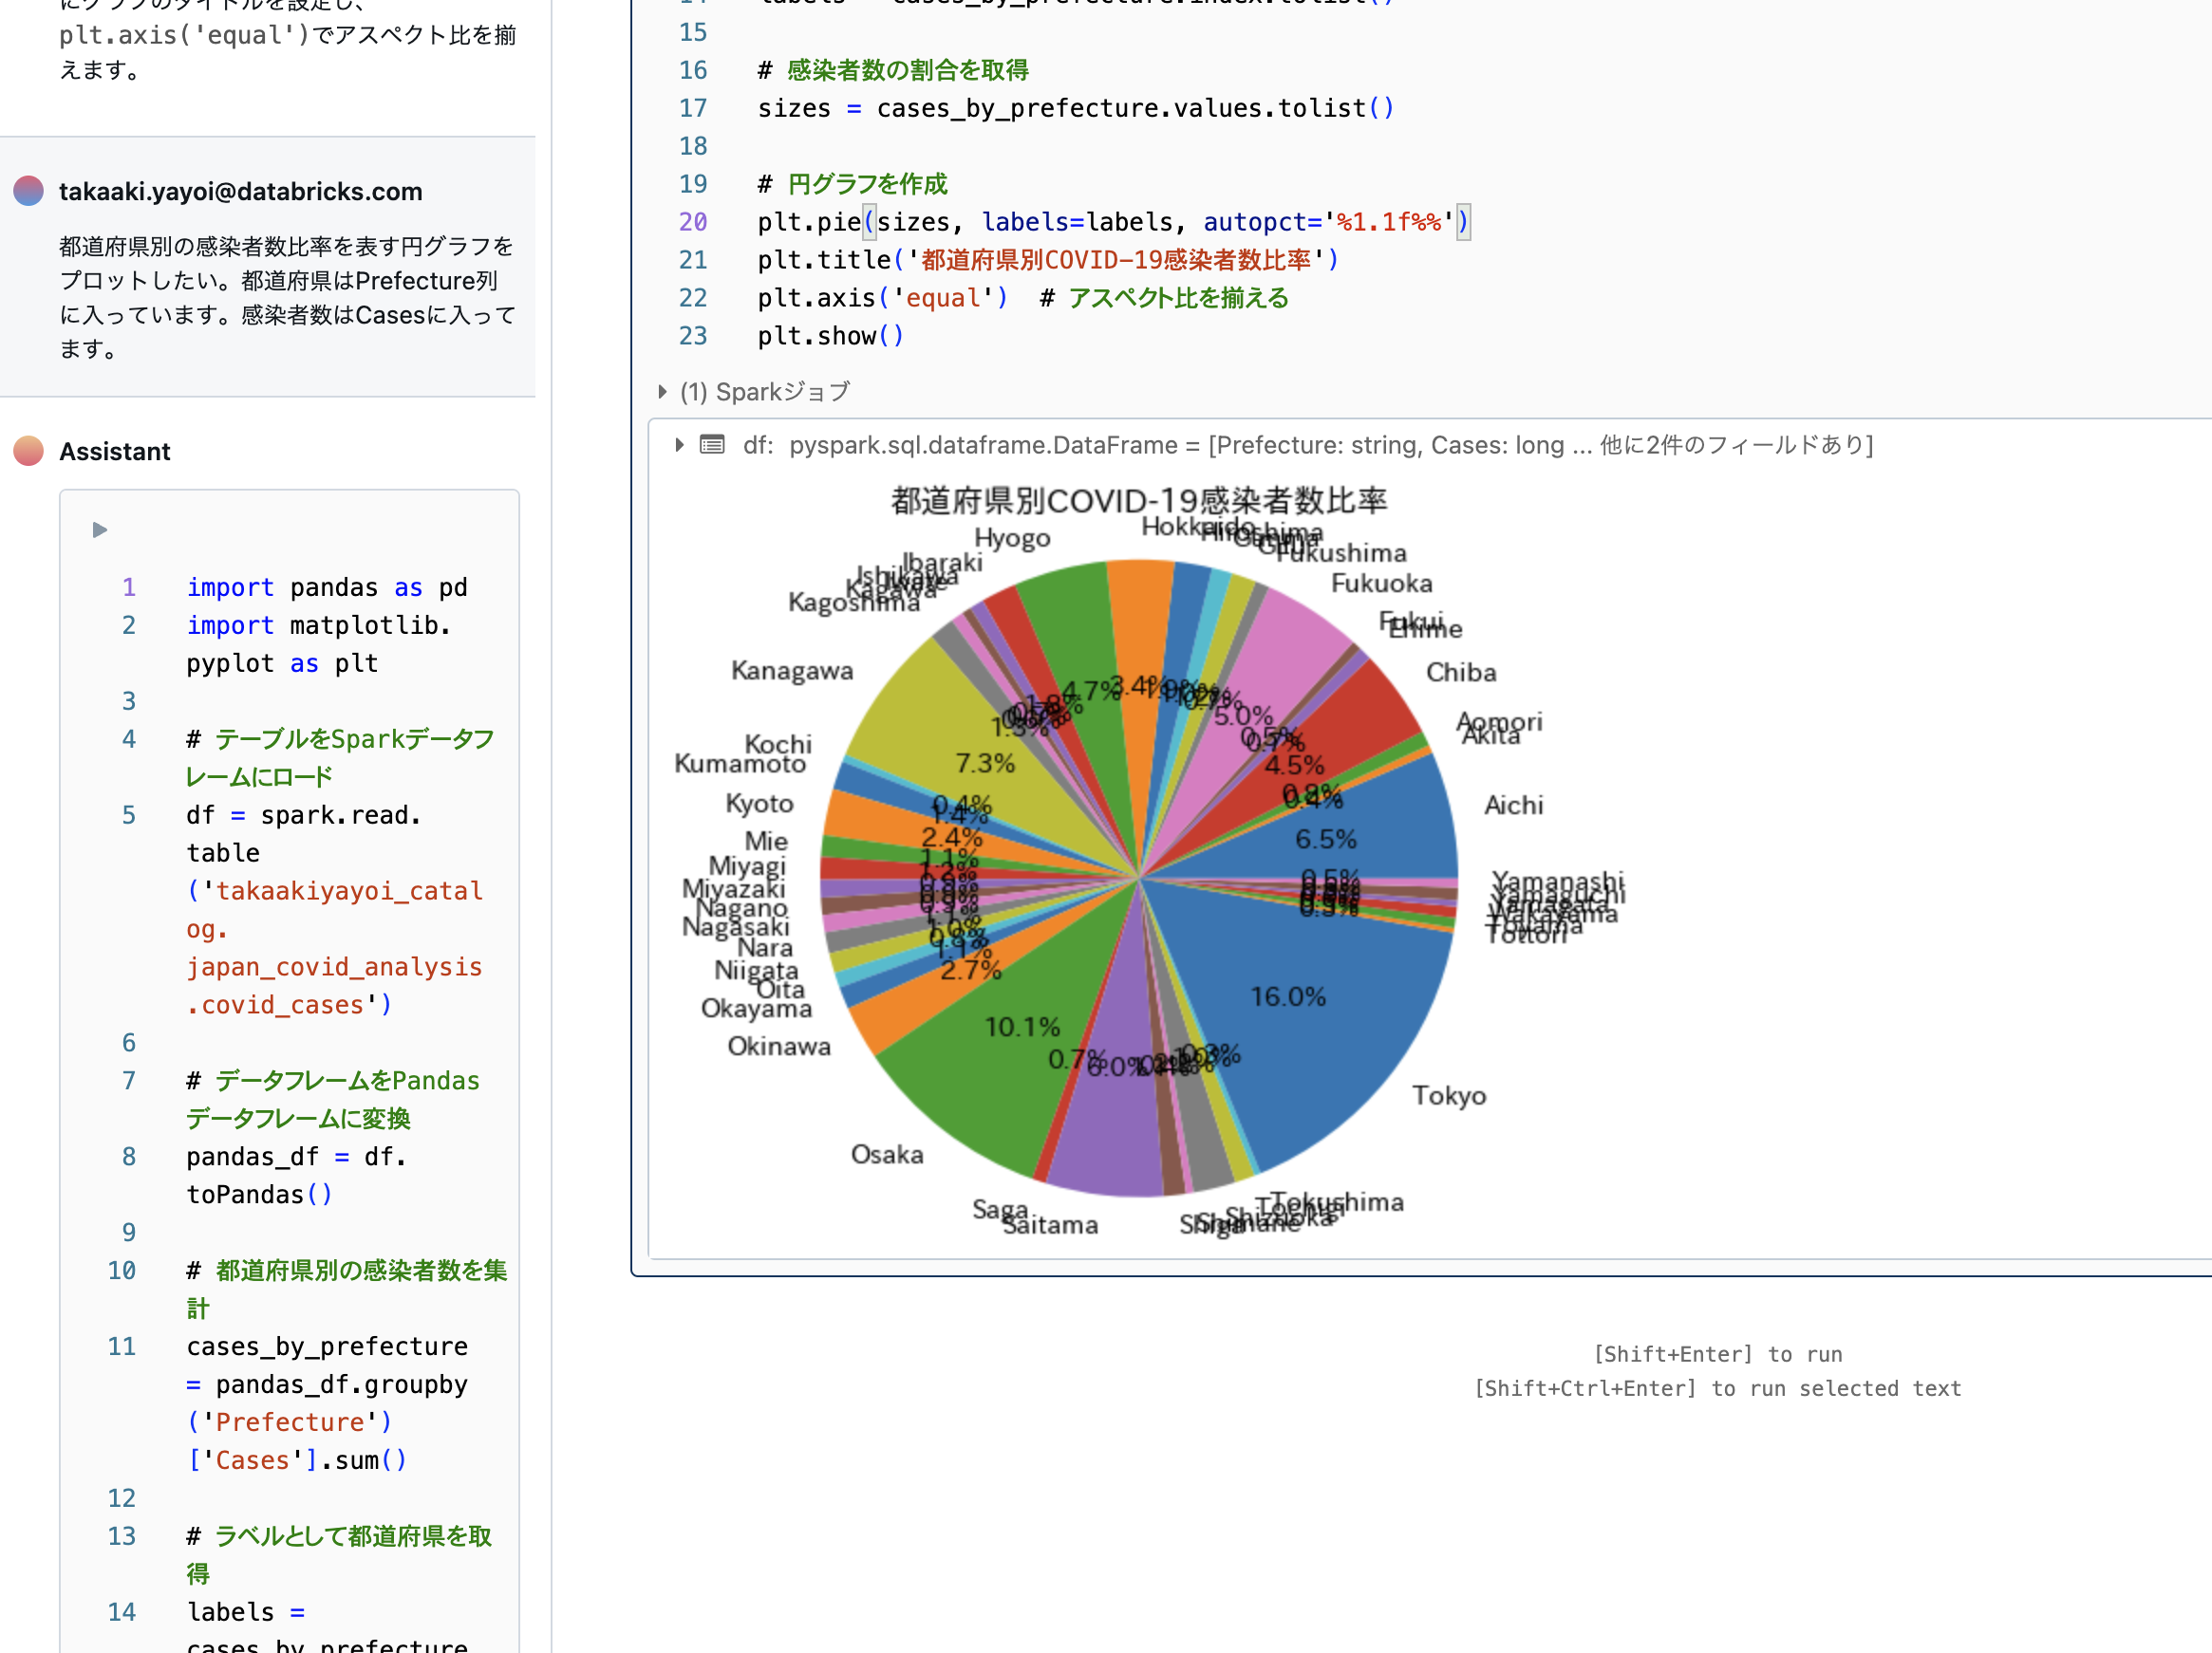Expand the (1) Sparkジョブ section
2212x1653 pixels.
click(662, 392)
